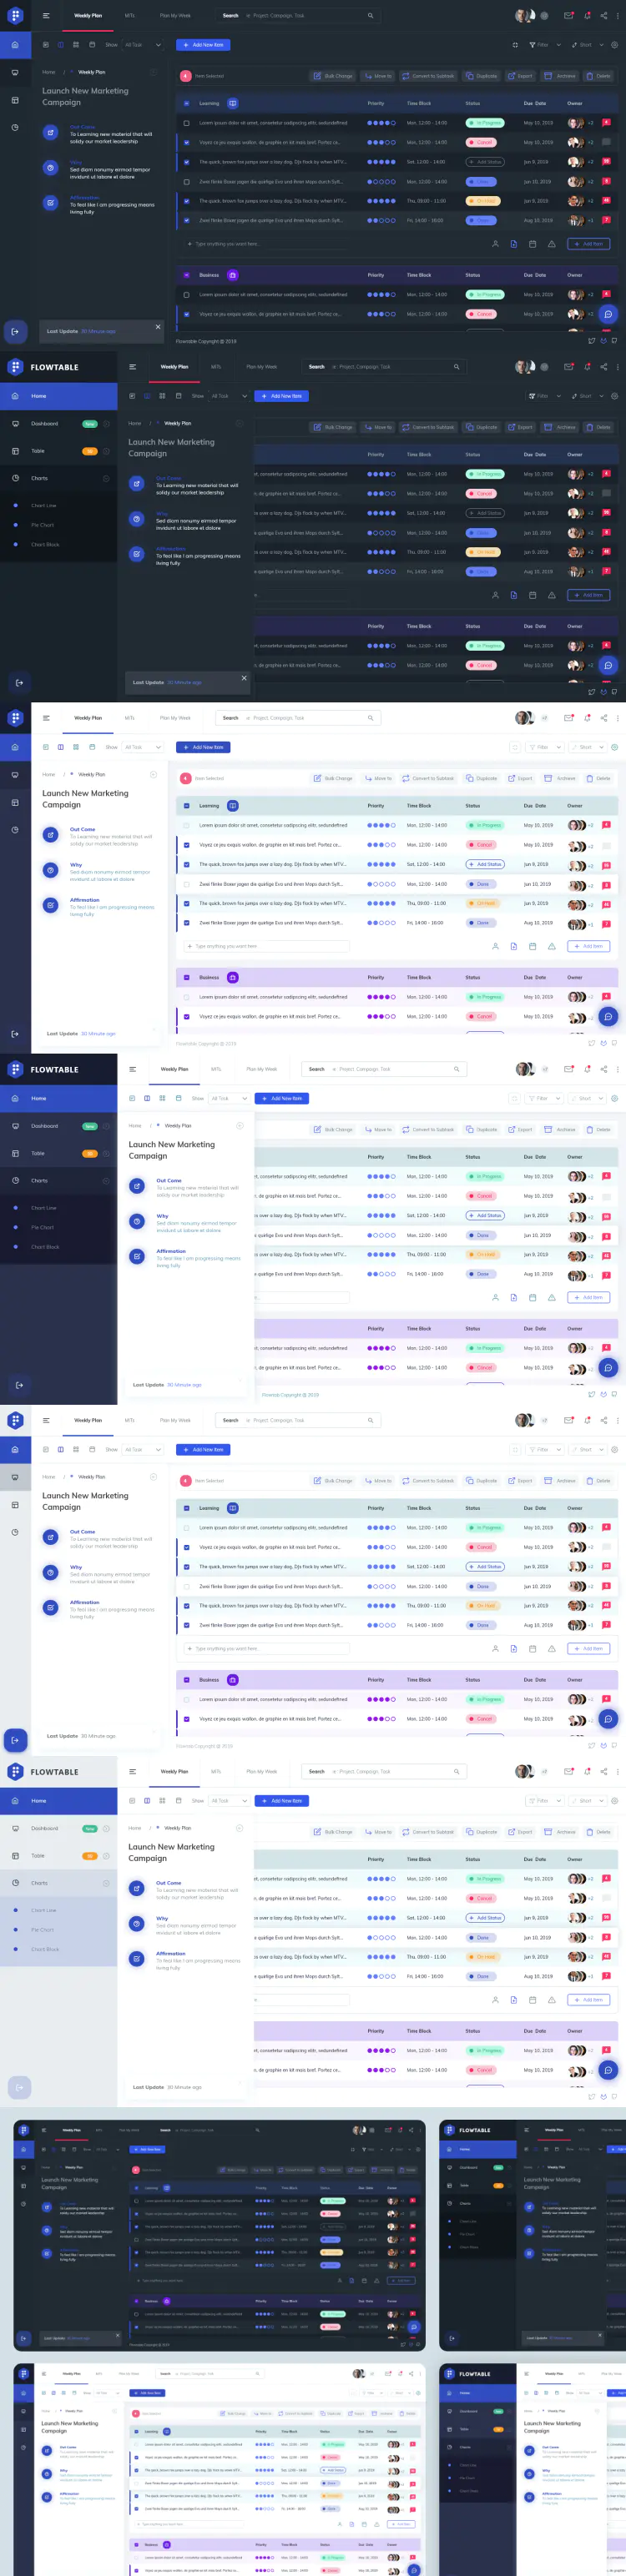Screen dimensions: 626x2576
Task: Check Jun 10 row checkbox, full-width navy icon-sidebar view
Action: click(186, 884)
